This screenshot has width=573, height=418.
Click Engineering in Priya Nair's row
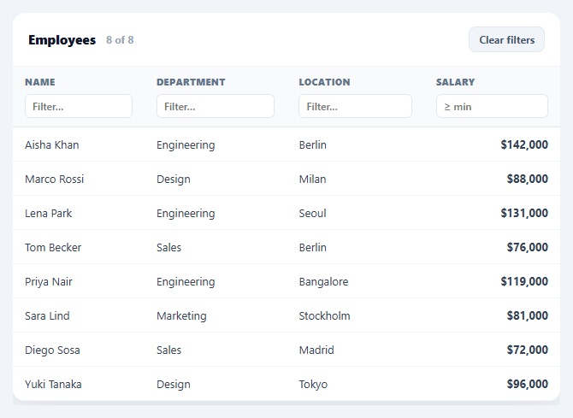click(186, 282)
